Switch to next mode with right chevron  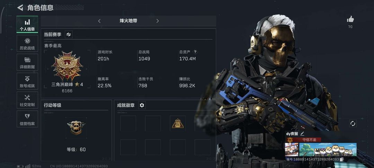point(158,21)
